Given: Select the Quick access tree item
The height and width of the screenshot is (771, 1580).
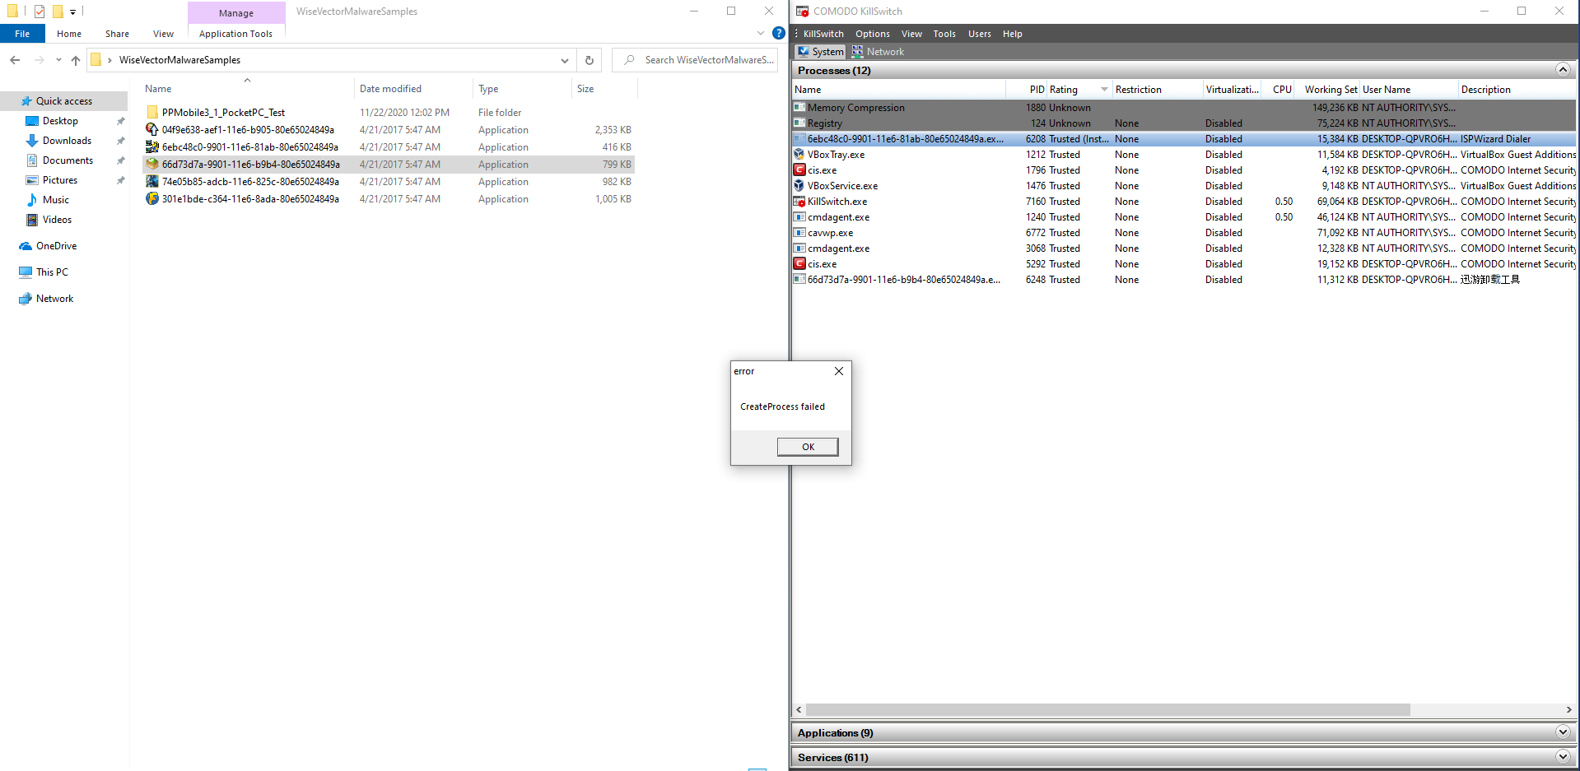Looking at the screenshot, I should pos(64,101).
